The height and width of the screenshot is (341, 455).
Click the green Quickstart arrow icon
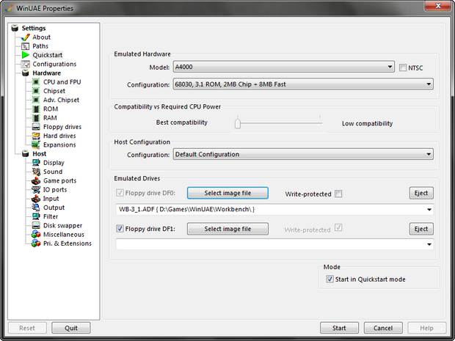coord(25,55)
